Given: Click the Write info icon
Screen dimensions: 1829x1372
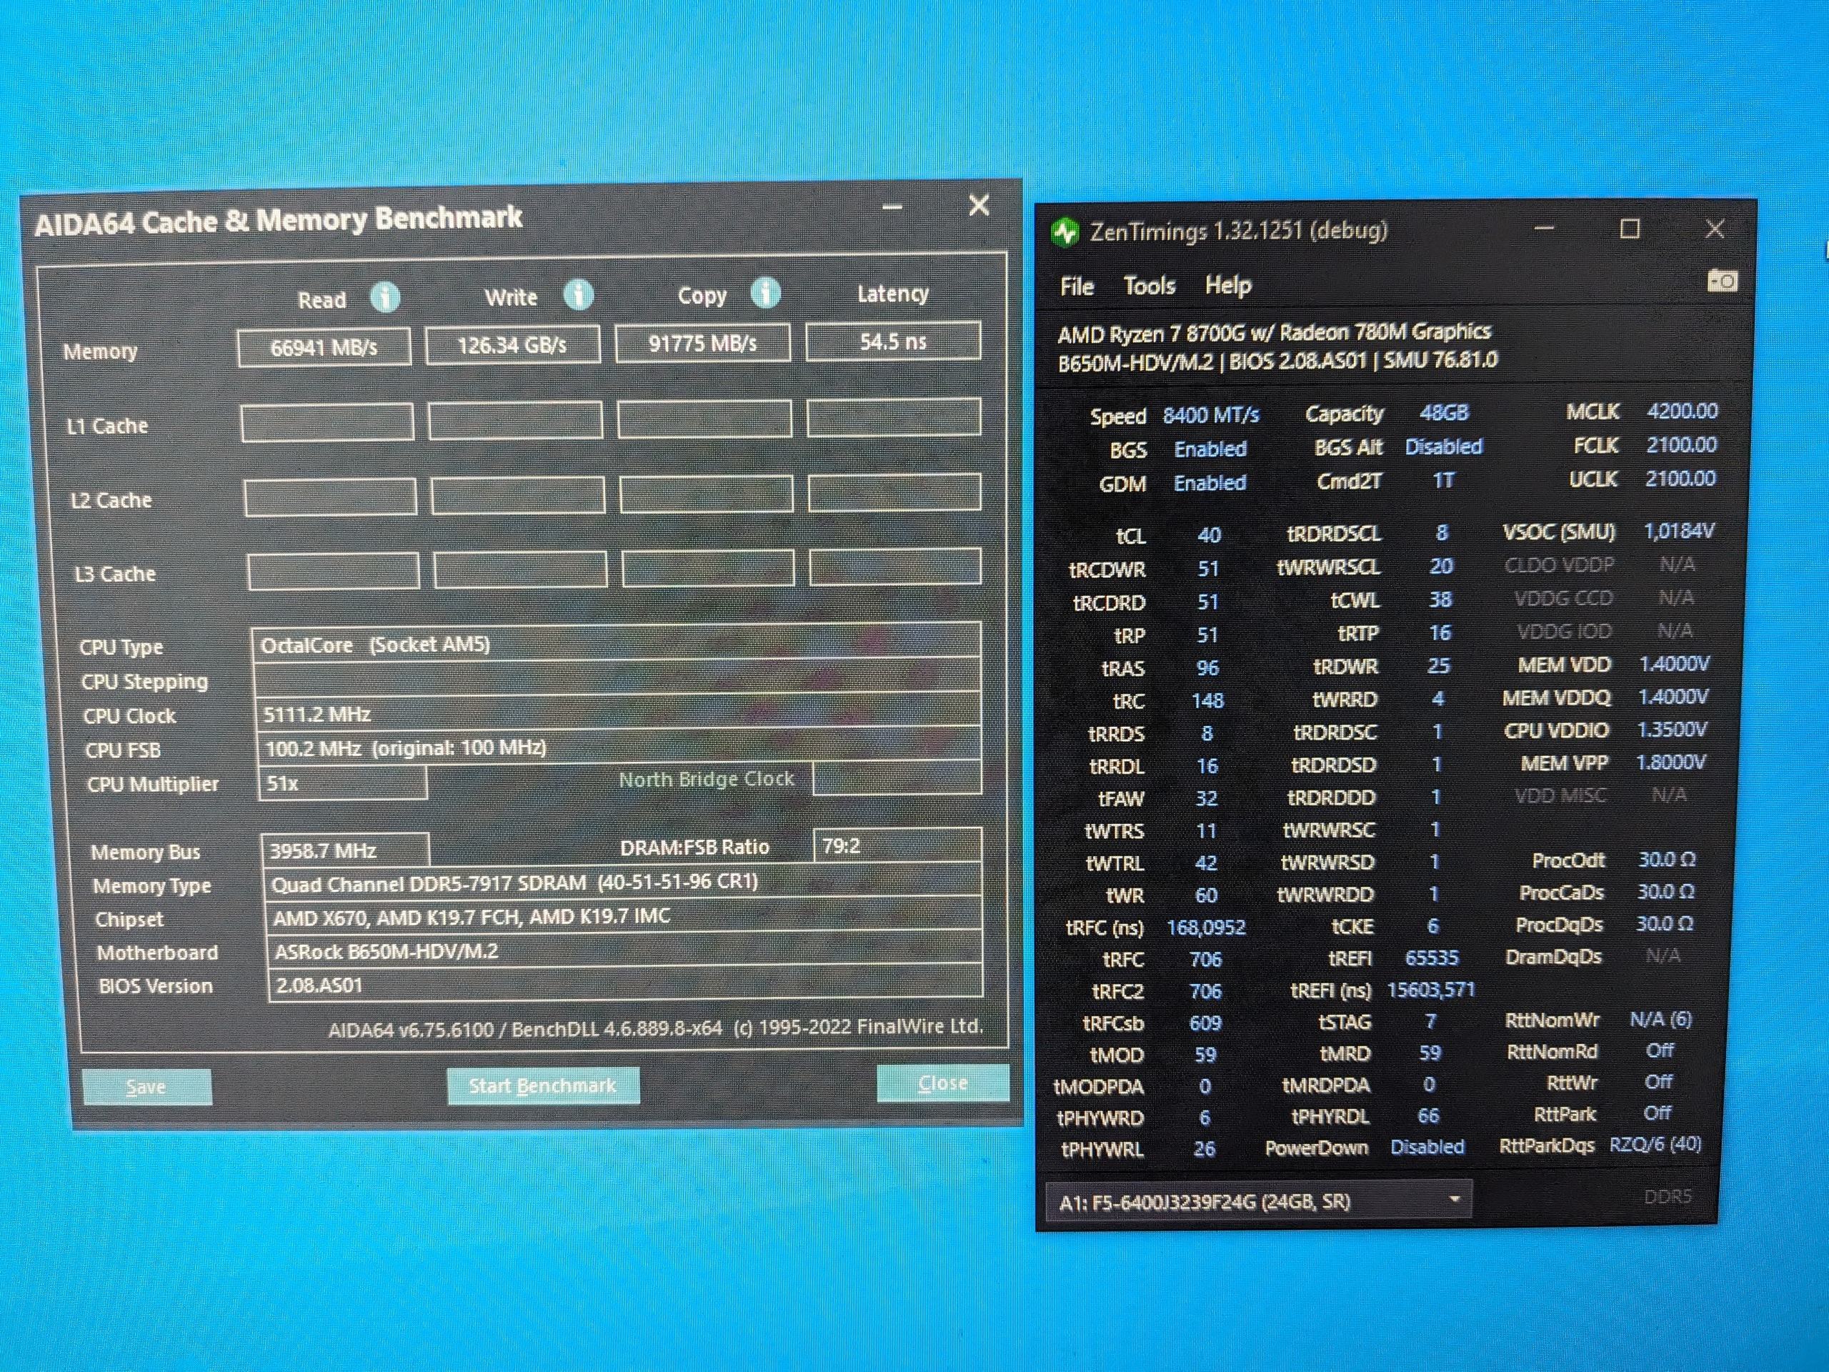Looking at the screenshot, I should click(x=578, y=294).
